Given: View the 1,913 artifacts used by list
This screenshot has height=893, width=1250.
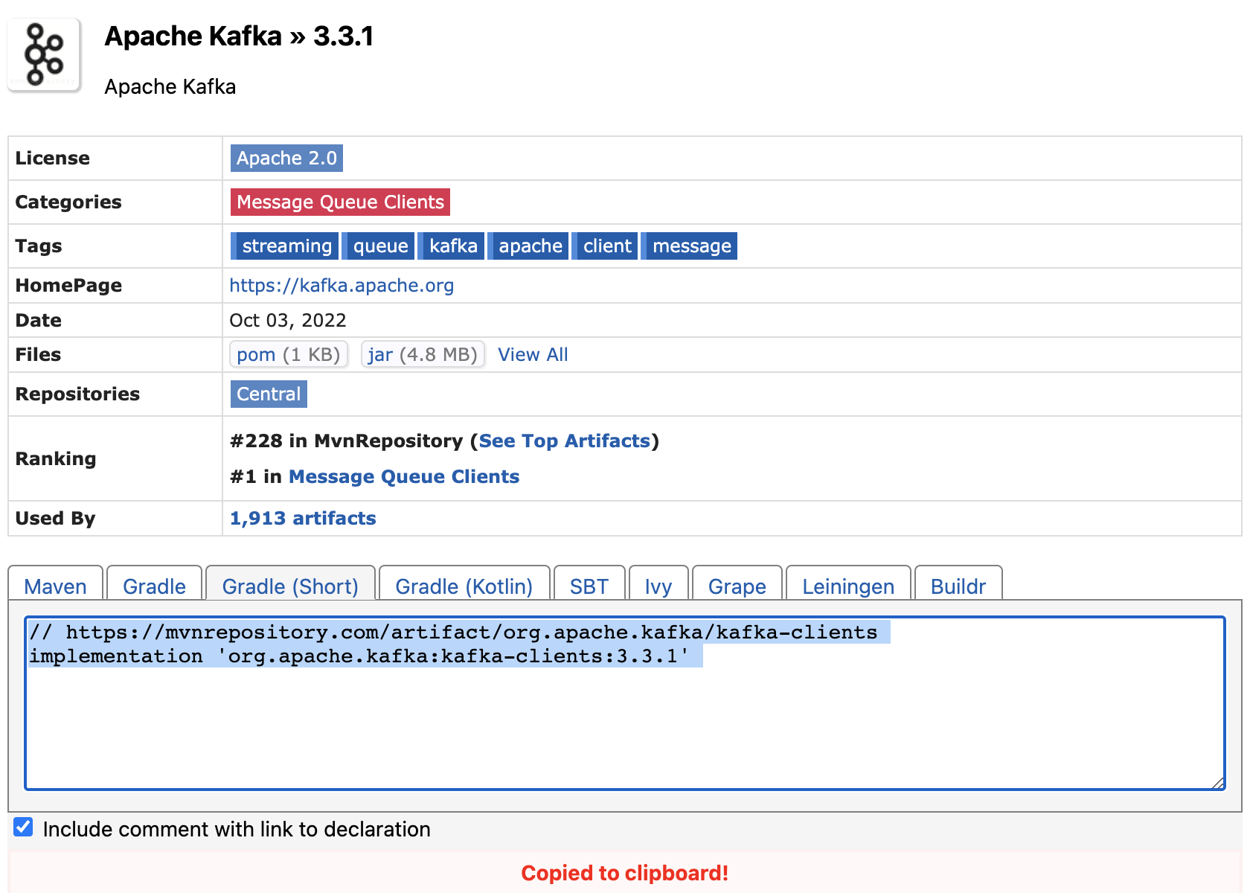Looking at the screenshot, I should pos(302,518).
